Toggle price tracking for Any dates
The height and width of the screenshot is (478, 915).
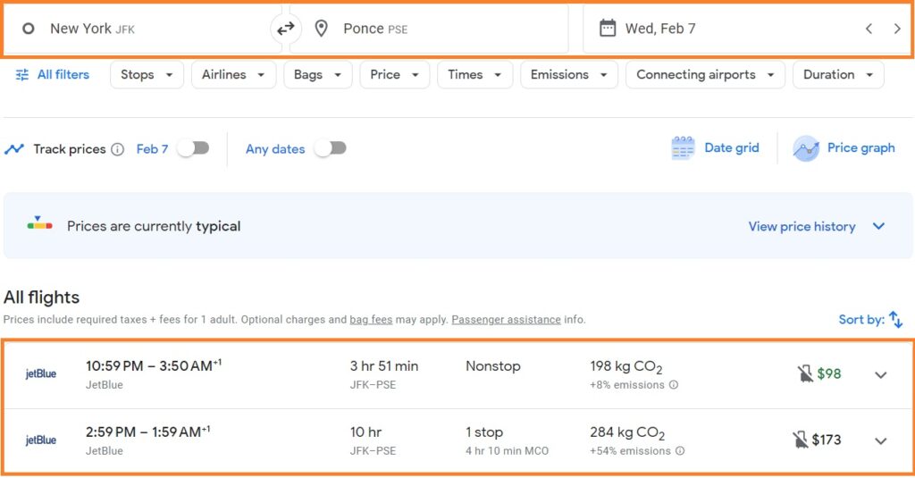coord(331,148)
